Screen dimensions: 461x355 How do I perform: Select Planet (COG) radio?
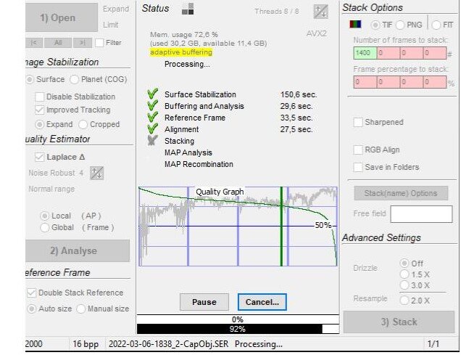[74, 79]
